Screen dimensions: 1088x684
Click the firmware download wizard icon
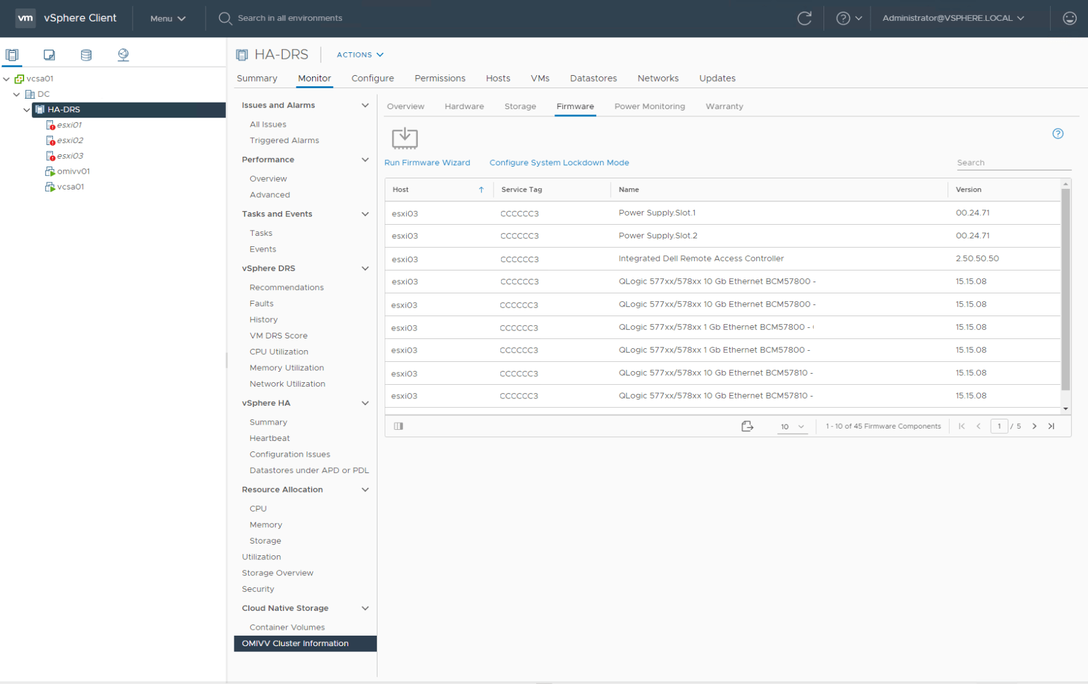point(405,138)
